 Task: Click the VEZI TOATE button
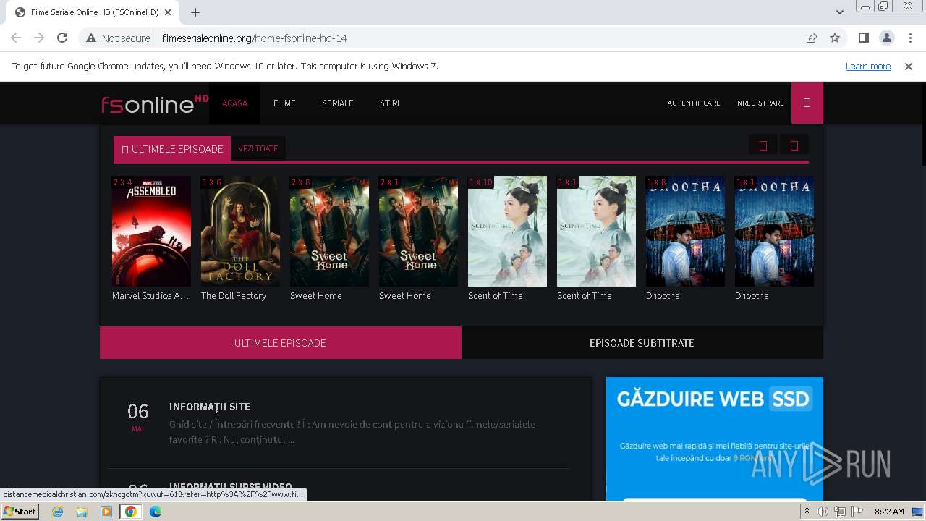pos(258,148)
